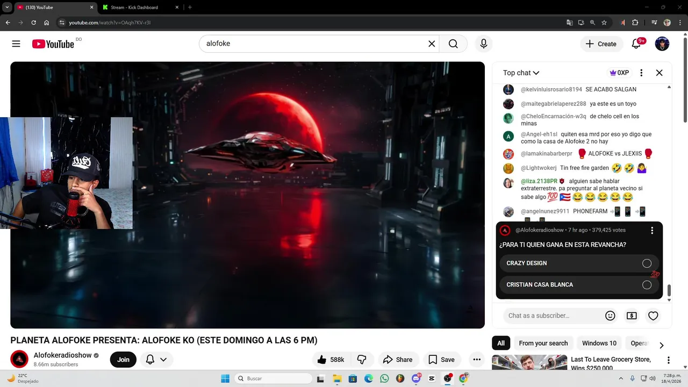The height and width of the screenshot is (387, 688).
Task: Click the heart reaction icon in chat
Action: (653, 316)
